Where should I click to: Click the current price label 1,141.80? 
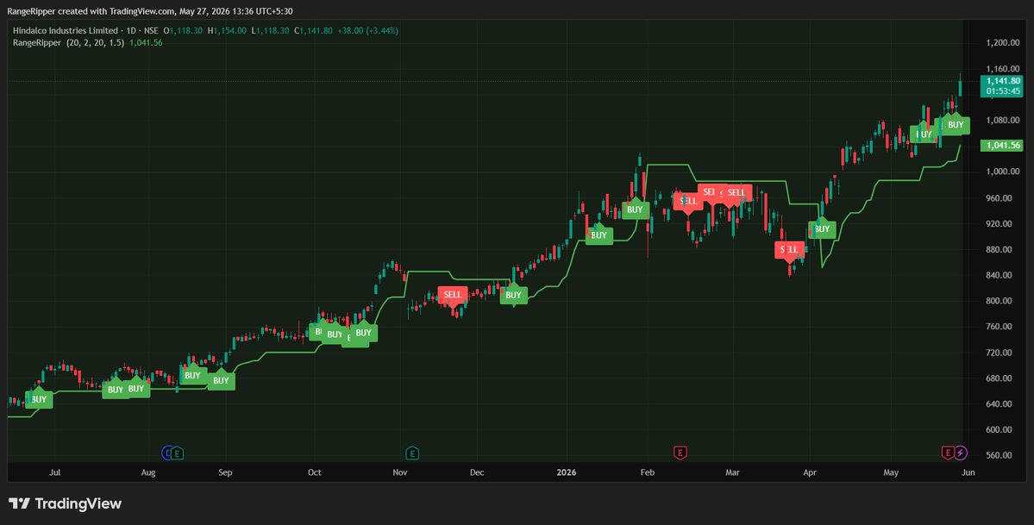1002,81
